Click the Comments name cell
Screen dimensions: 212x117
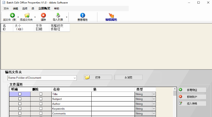(71, 113)
